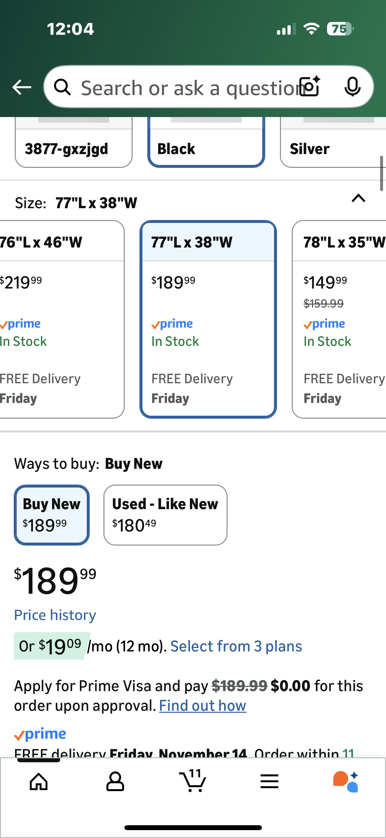This screenshot has height=838, width=386.
Task: Open the hamburger menu icon
Action: [x=269, y=782]
